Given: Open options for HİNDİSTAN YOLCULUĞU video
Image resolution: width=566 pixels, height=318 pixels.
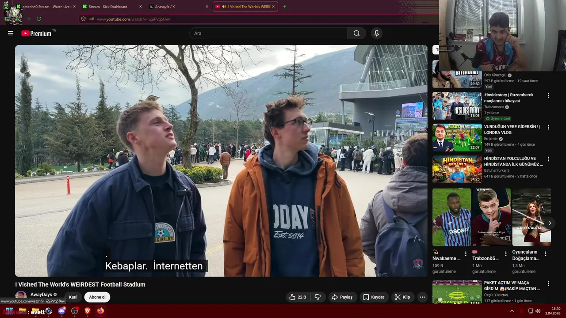Looking at the screenshot, I should pyautogui.click(x=548, y=159).
